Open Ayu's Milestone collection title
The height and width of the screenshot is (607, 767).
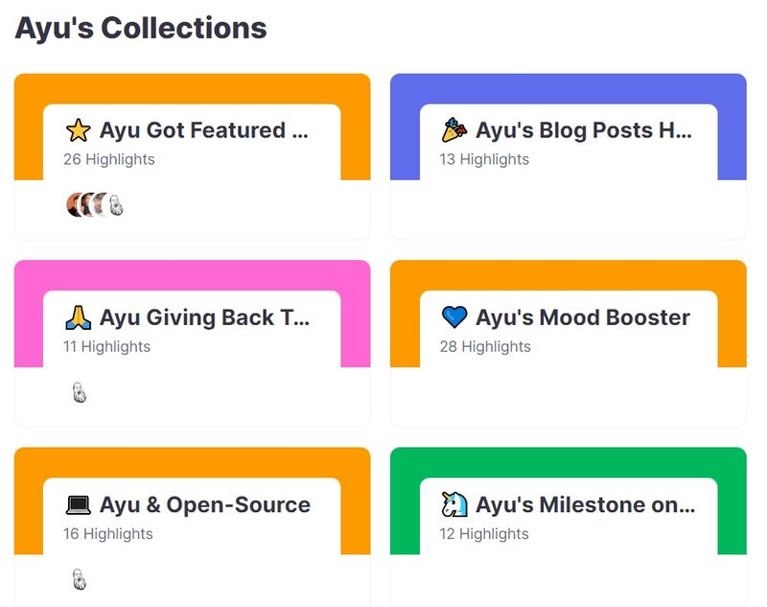586,504
